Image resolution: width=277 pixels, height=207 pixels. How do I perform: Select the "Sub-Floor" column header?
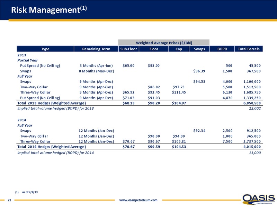pos(128,49)
